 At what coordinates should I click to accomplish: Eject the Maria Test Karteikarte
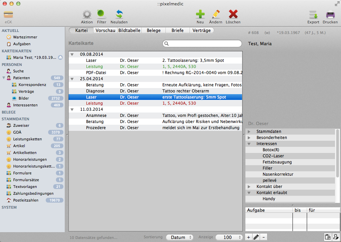[60, 57]
